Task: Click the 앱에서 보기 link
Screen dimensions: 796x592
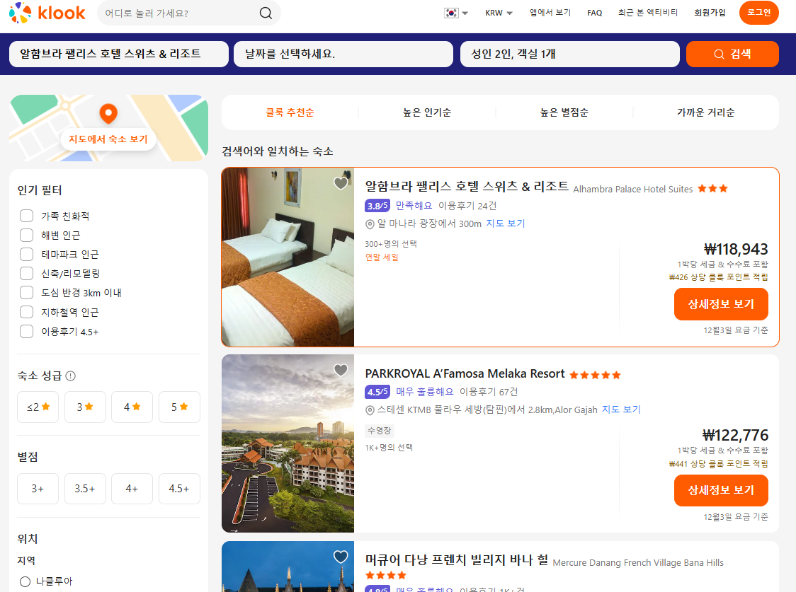Action: (550, 13)
